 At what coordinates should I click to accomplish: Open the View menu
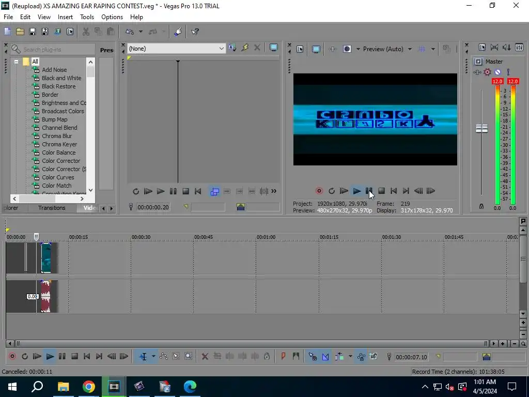(x=44, y=17)
